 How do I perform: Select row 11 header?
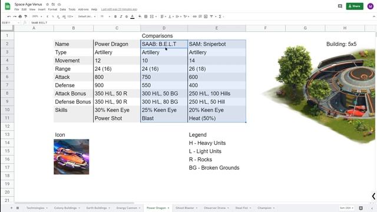7,118
